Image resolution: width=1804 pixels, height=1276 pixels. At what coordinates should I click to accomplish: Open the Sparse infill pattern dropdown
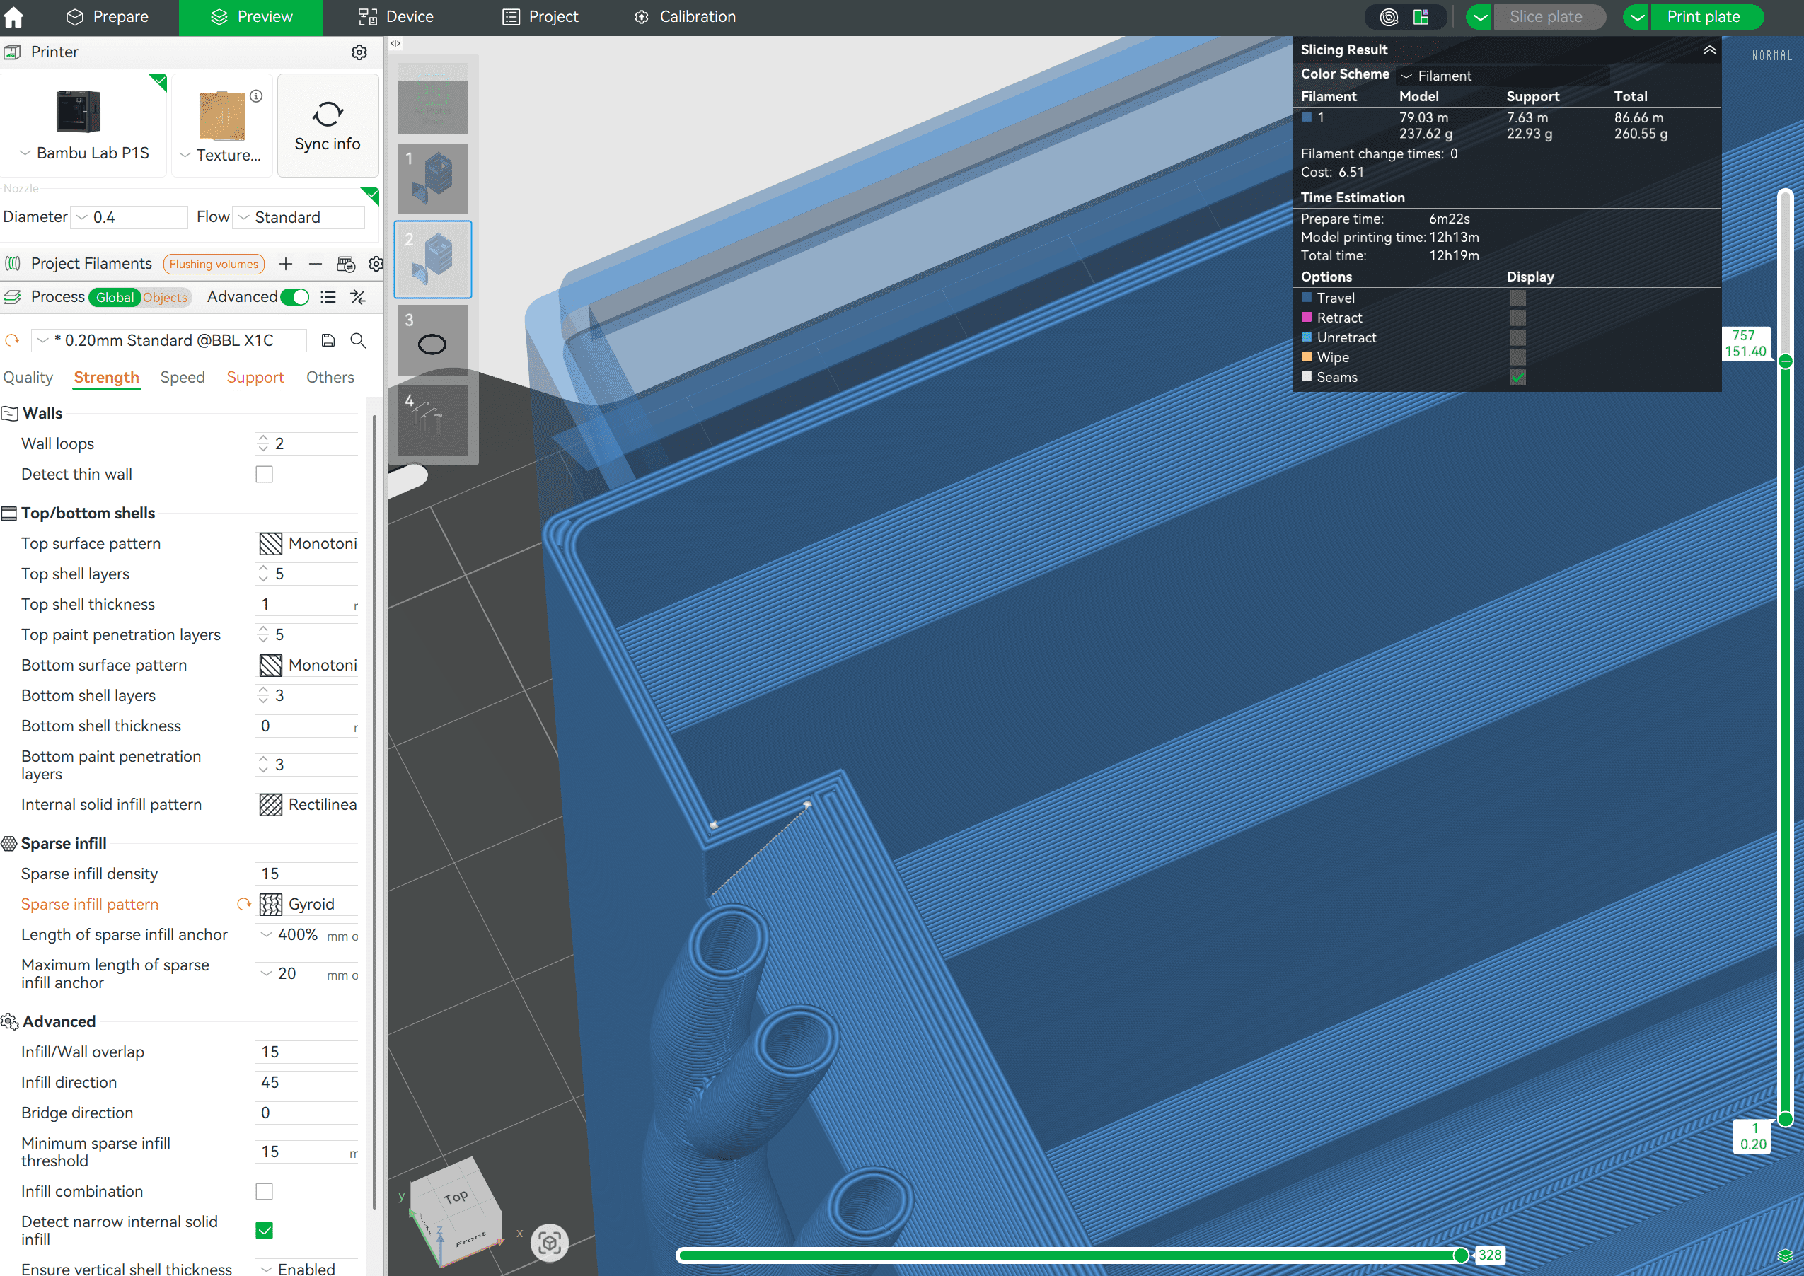point(308,905)
